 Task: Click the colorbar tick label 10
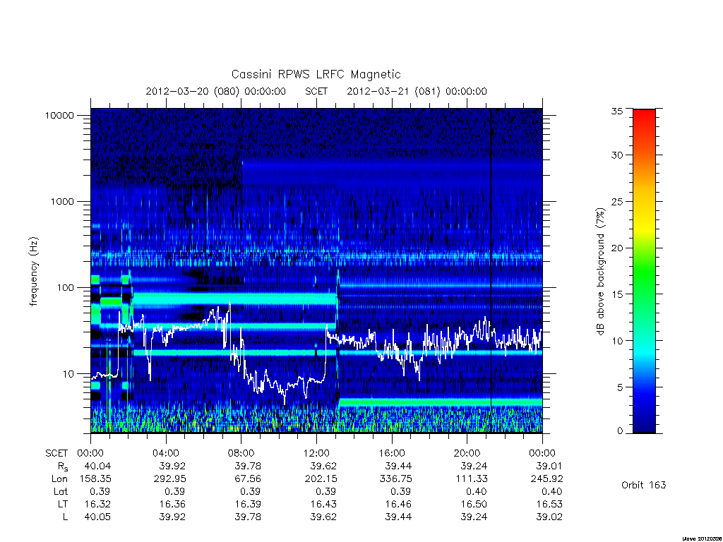click(616, 341)
